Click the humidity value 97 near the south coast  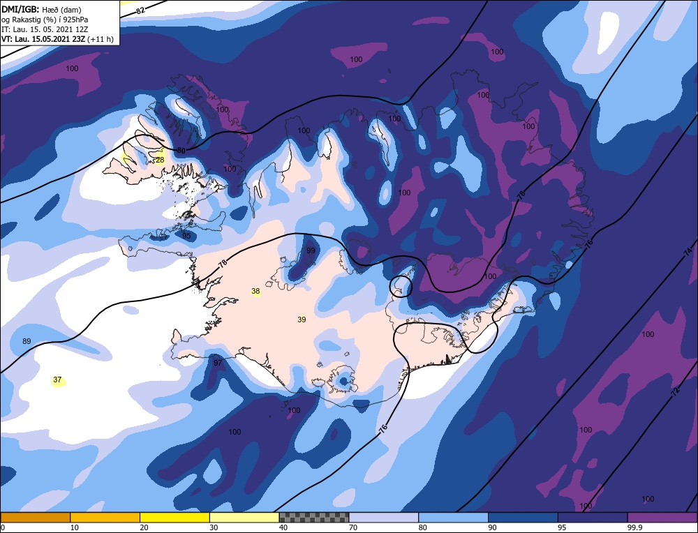click(218, 363)
